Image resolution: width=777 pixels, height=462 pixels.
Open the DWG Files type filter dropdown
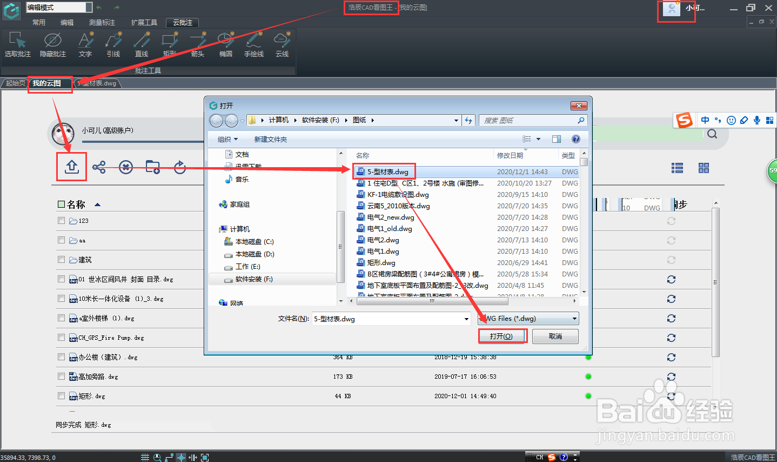pos(528,319)
